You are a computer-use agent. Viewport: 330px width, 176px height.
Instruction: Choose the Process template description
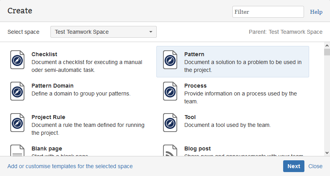pos(240,97)
